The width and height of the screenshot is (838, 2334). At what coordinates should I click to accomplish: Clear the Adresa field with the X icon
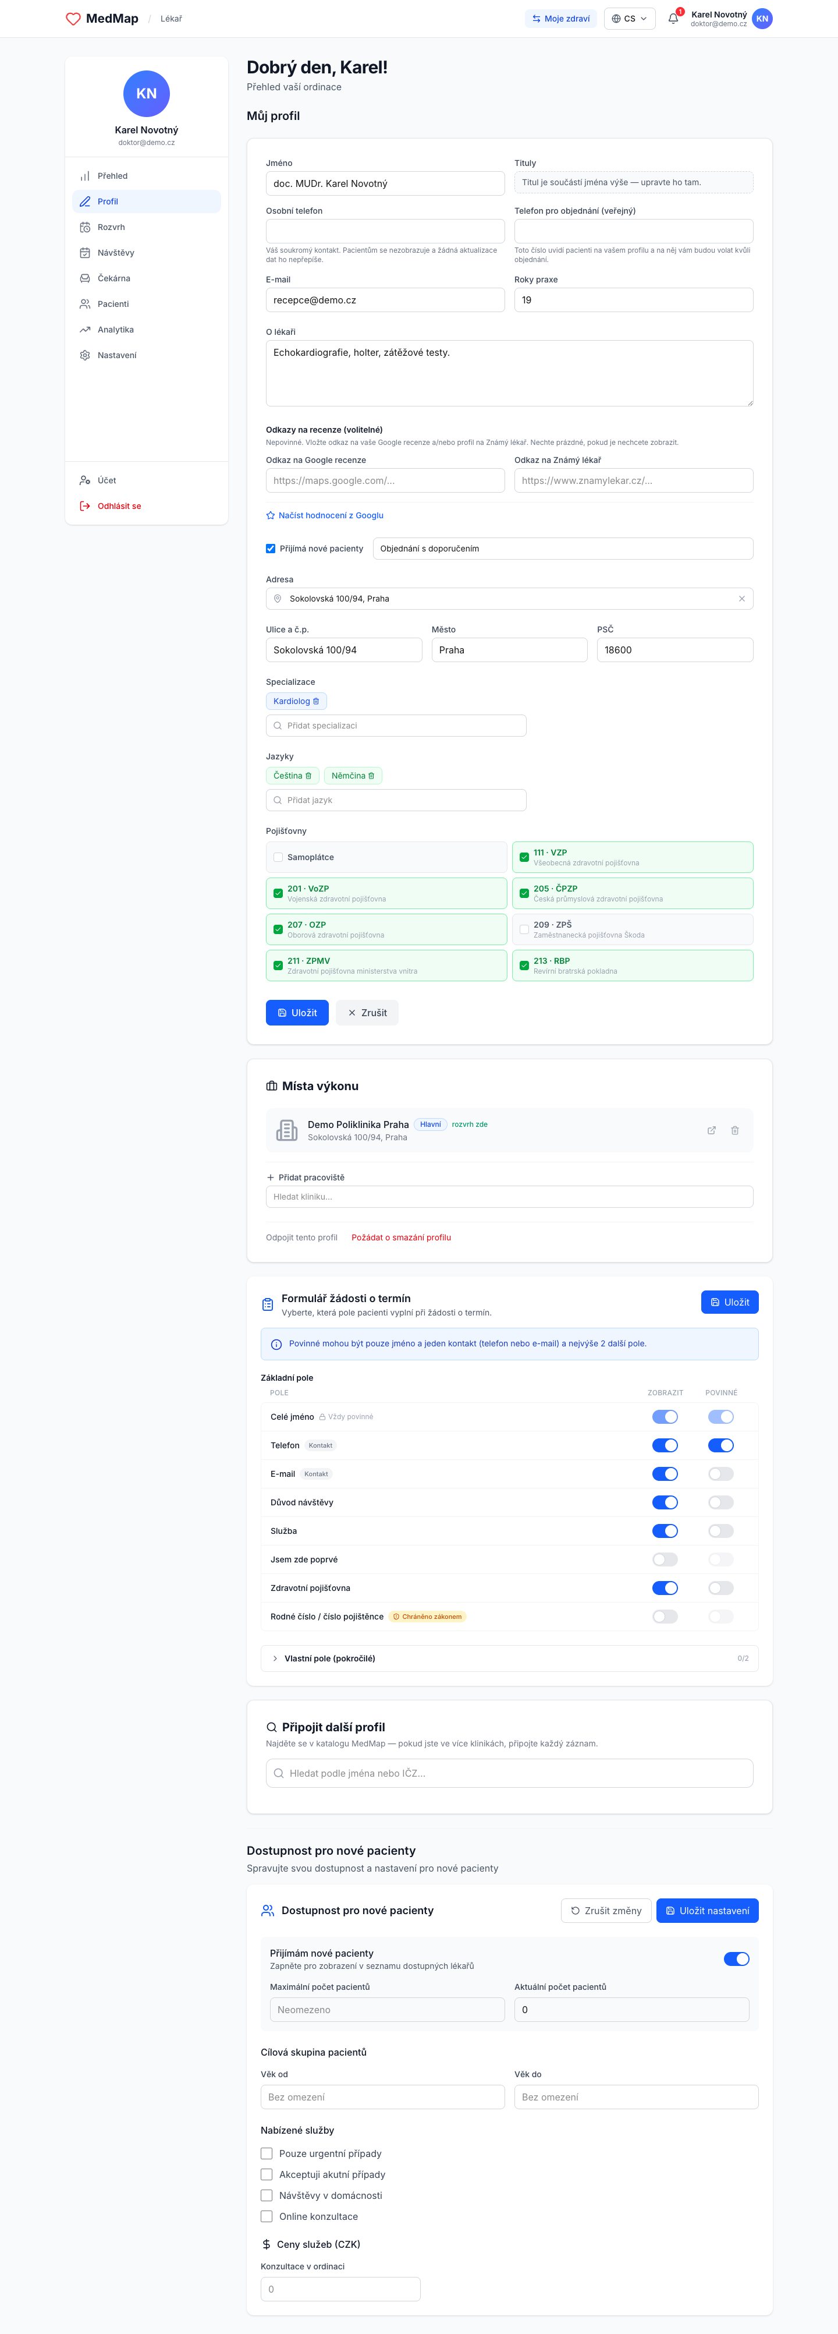742,599
